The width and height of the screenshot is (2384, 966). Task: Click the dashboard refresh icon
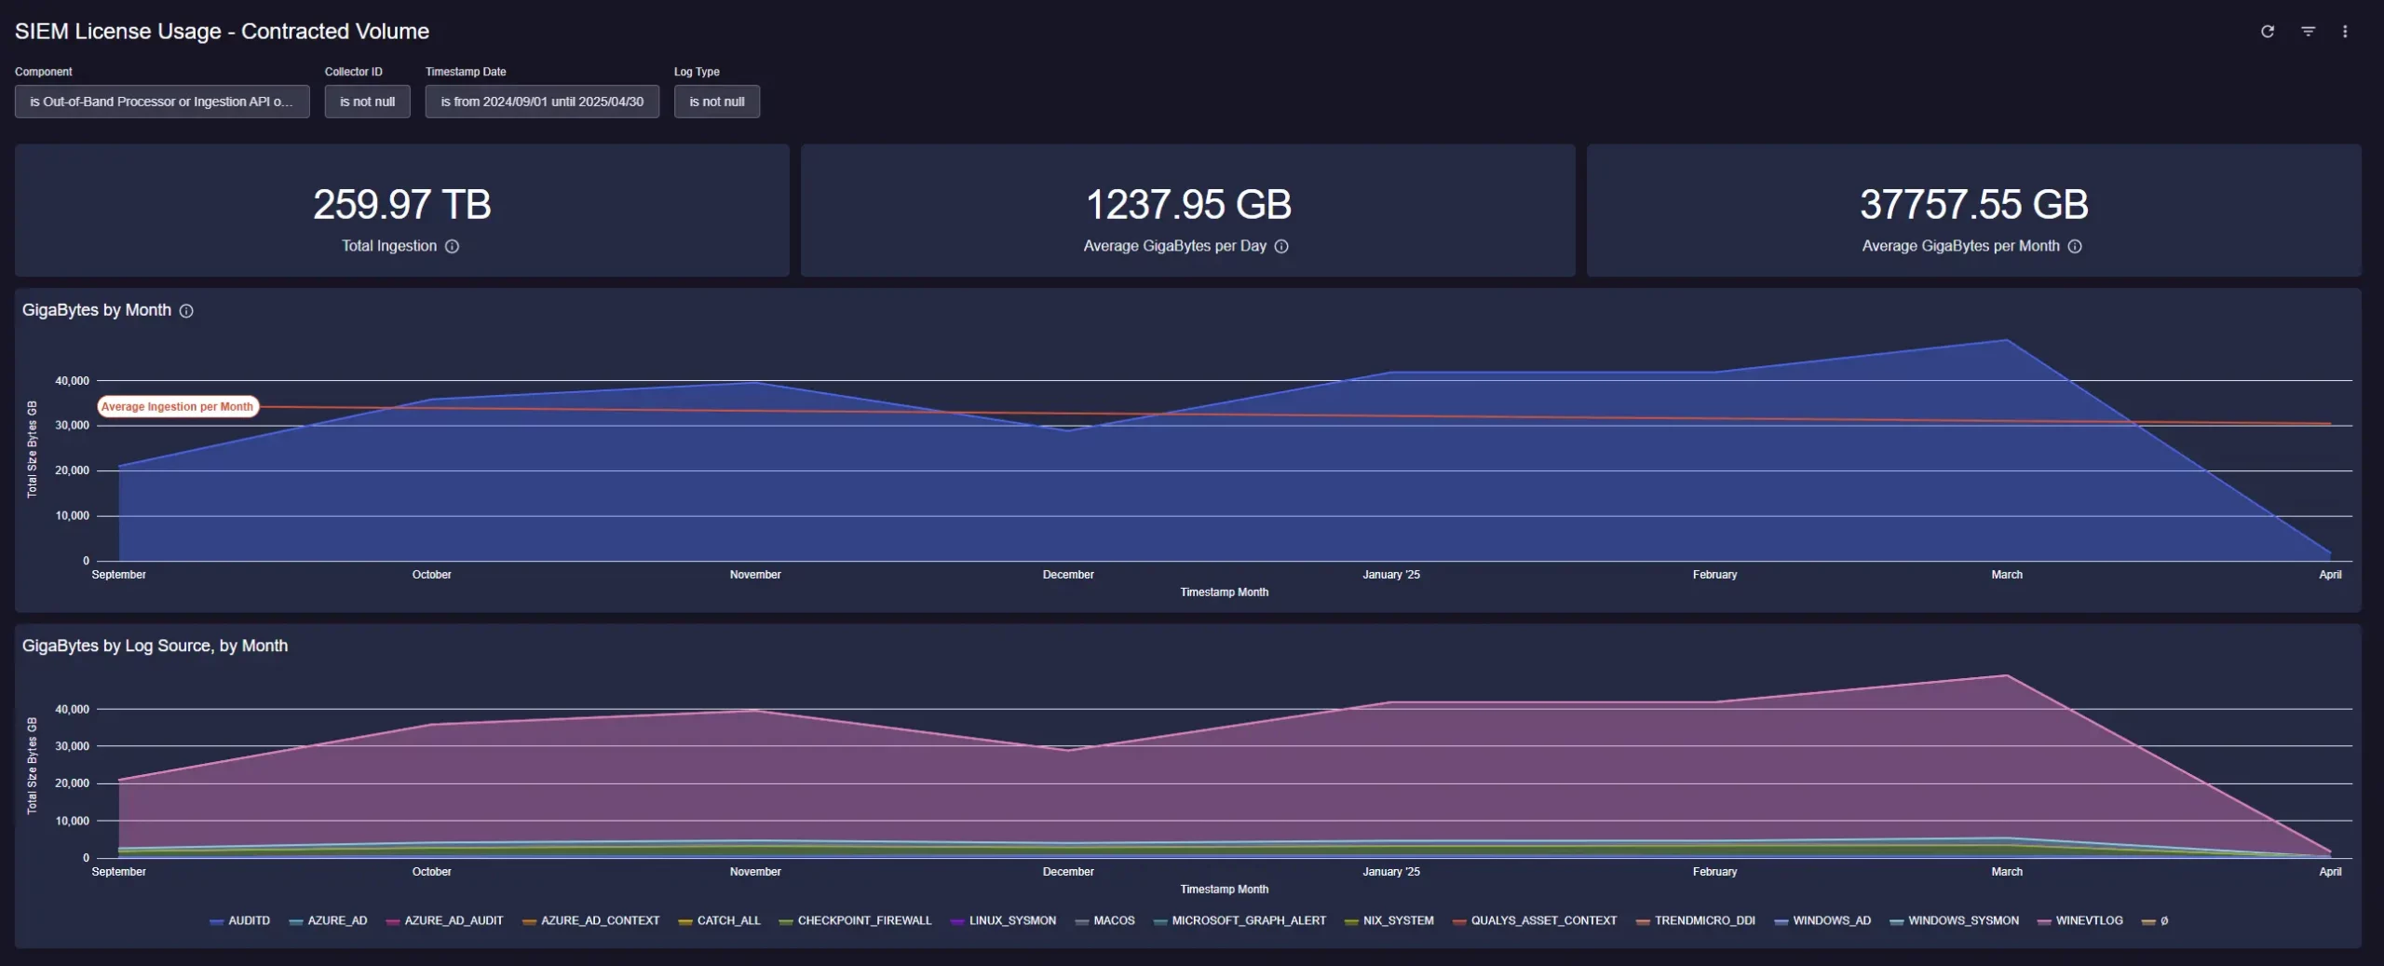click(2268, 32)
